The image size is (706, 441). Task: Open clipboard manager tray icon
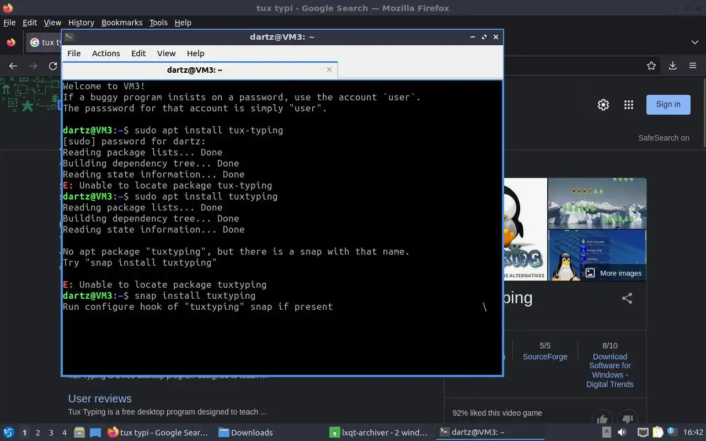tap(657, 433)
